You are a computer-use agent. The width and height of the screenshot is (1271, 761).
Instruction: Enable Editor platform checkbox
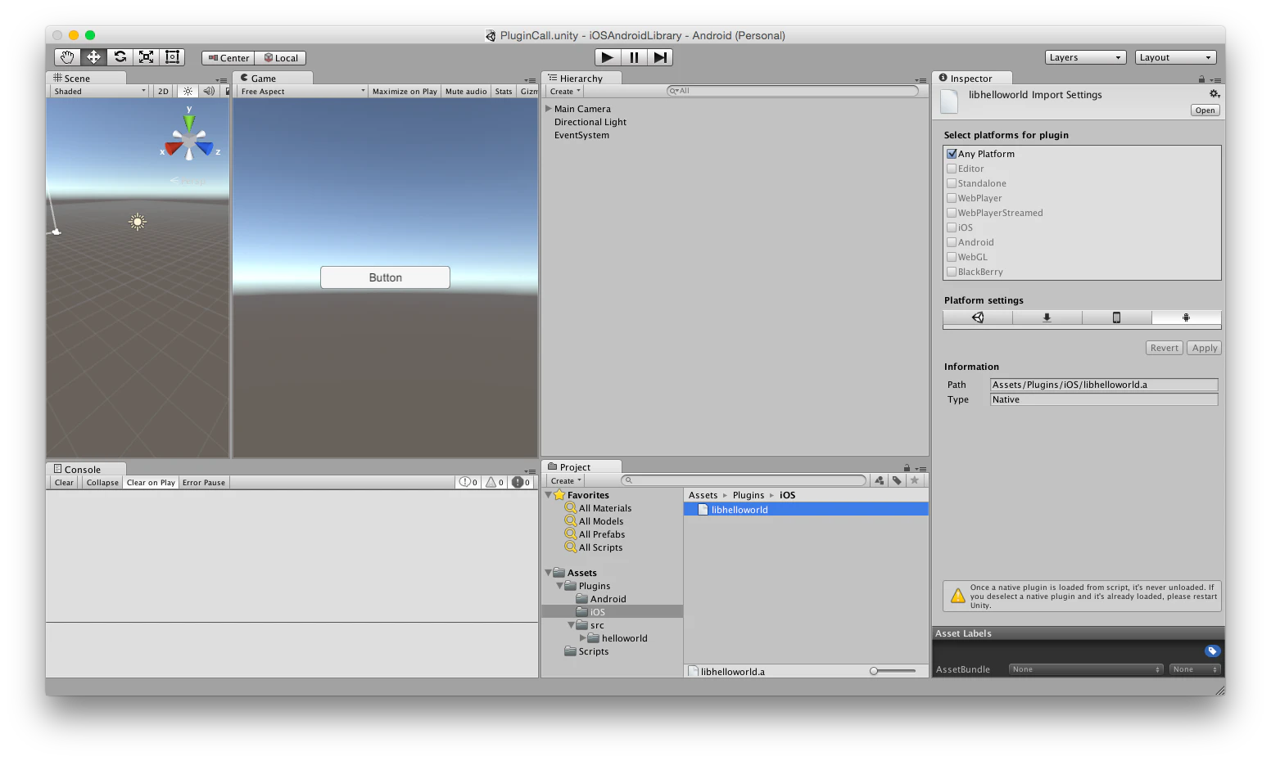pyautogui.click(x=952, y=169)
